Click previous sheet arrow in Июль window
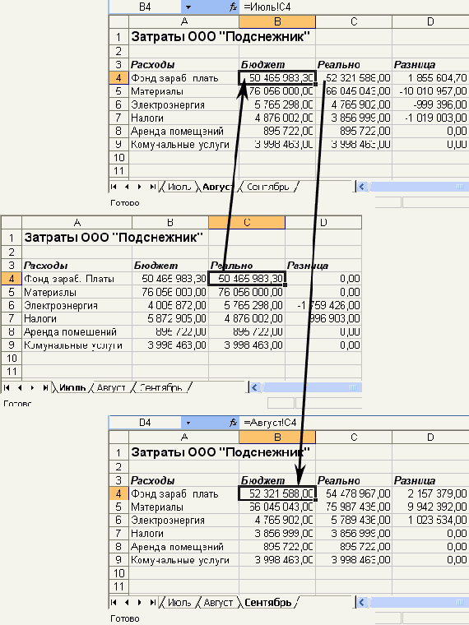 [x=20, y=387]
